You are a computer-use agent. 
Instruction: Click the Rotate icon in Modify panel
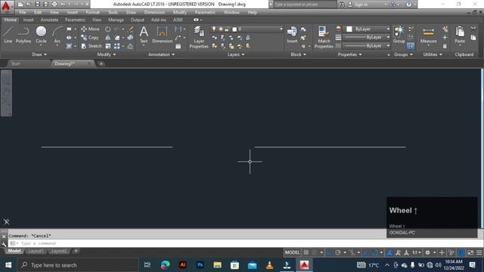tap(107, 29)
